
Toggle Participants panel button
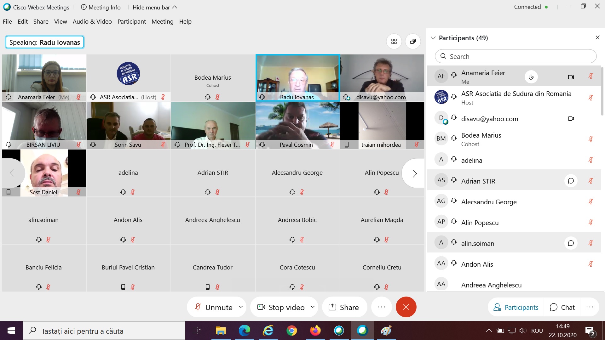[x=516, y=307]
